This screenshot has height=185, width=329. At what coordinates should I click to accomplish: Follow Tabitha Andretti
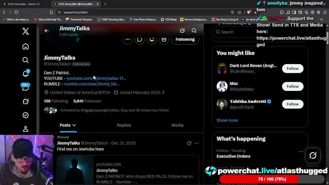click(293, 104)
